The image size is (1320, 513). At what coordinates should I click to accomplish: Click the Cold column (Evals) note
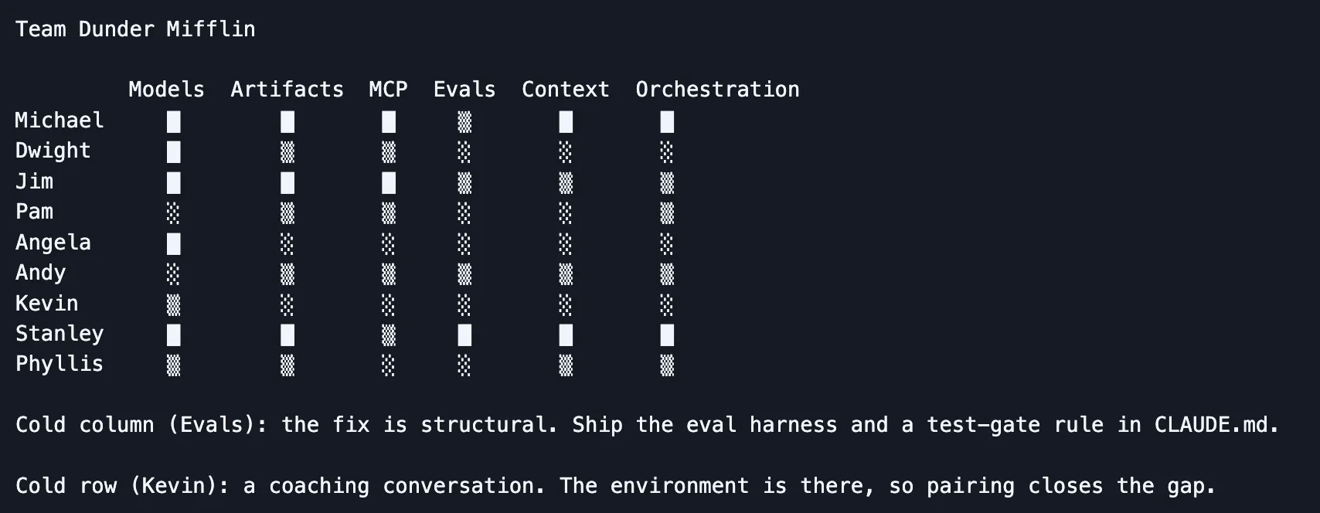coord(648,425)
